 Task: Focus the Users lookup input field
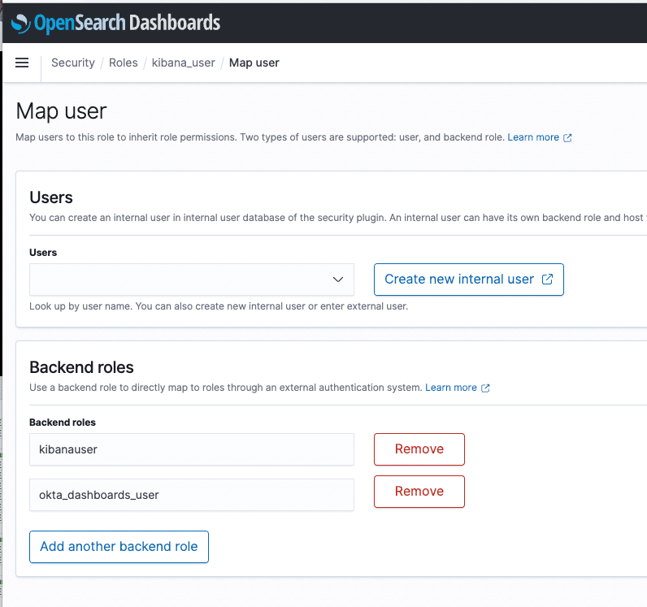pos(192,280)
